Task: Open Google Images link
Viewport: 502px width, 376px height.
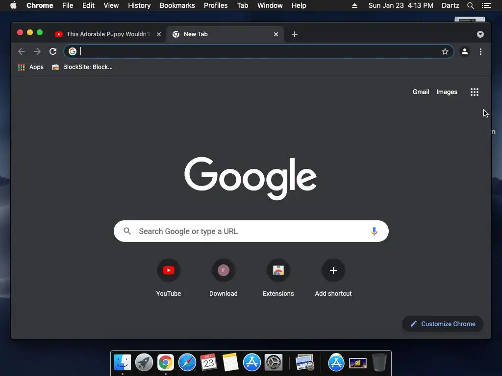Action: 447,92
